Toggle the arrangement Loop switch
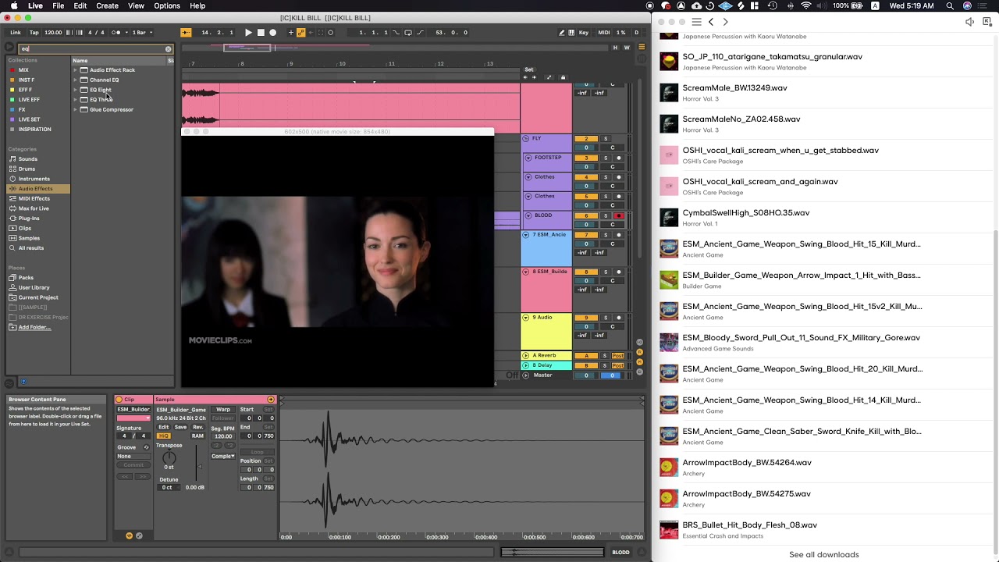The image size is (999, 562). click(x=407, y=32)
